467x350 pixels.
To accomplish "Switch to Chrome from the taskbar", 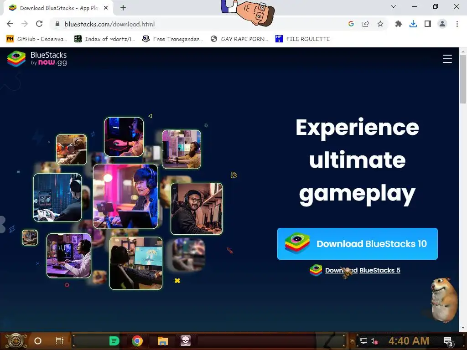I will tap(137, 341).
